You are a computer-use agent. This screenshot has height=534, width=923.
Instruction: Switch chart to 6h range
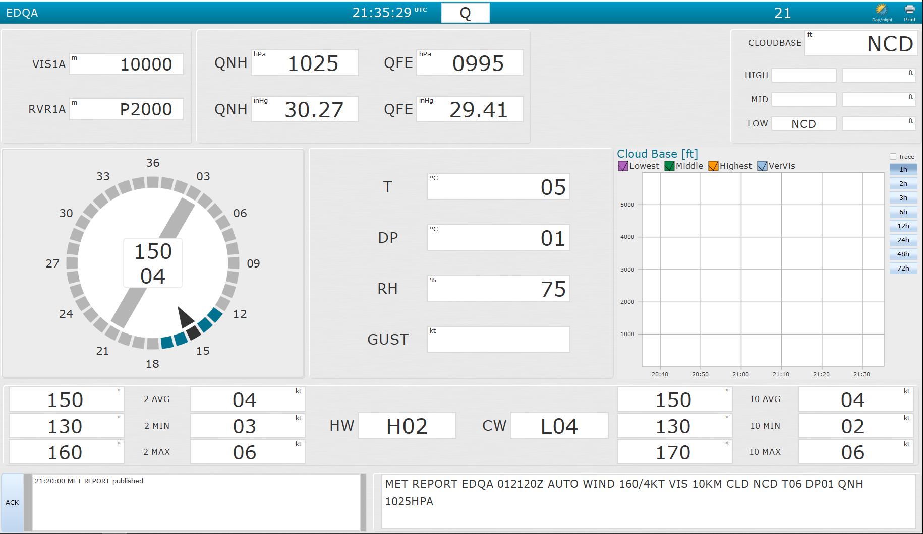click(x=903, y=212)
